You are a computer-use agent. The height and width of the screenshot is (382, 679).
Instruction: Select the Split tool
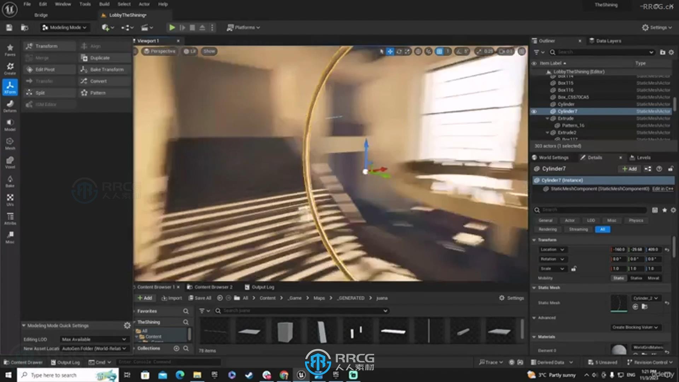click(x=50, y=93)
